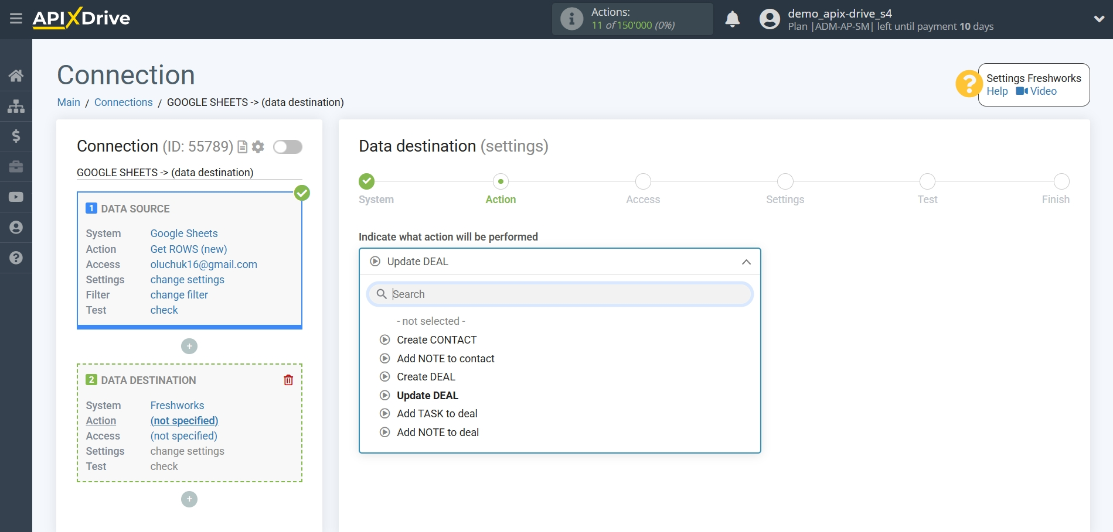Toggle the connection on/off switch
Image resolution: width=1113 pixels, height=532 pixels.
(288, 147)
